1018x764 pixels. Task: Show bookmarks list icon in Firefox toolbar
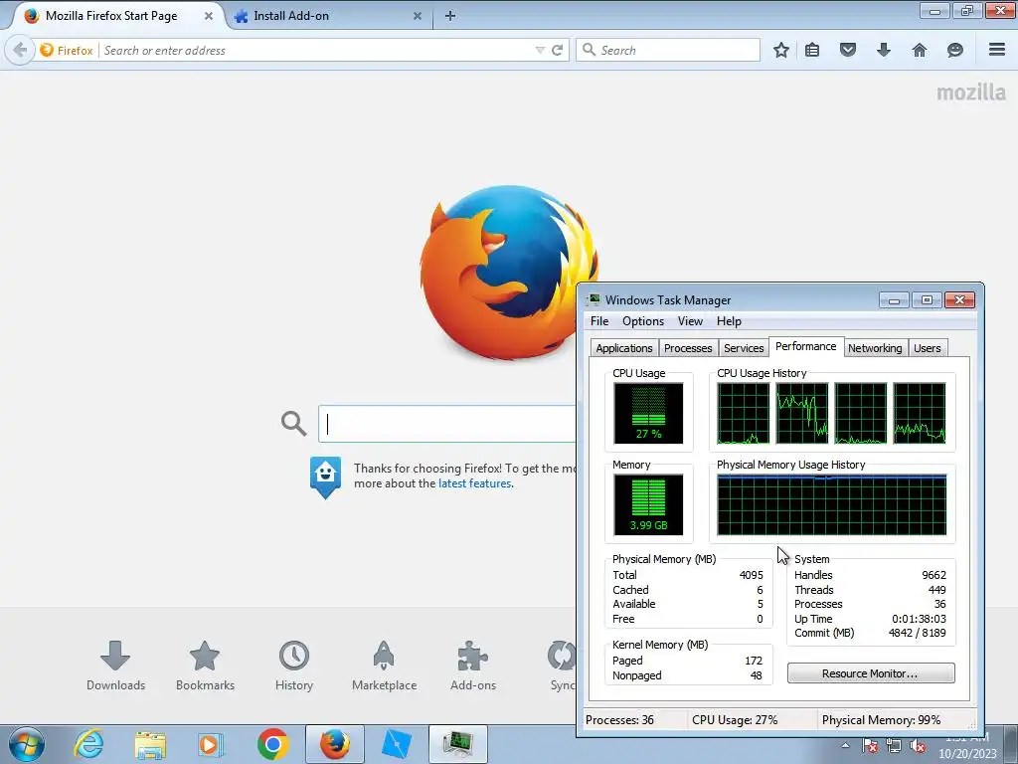(812, 50)
